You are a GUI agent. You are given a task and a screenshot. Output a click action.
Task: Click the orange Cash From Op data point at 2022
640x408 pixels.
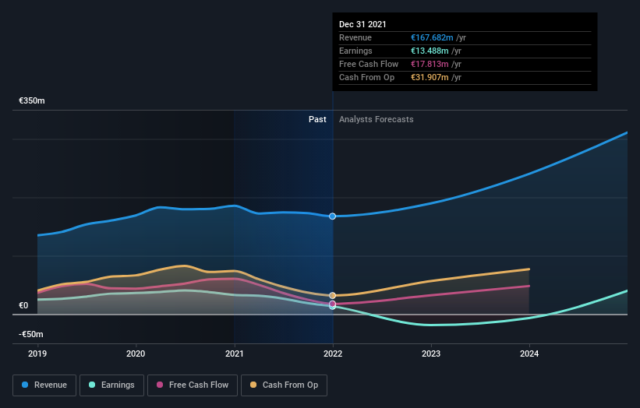[x=333, y=296]
